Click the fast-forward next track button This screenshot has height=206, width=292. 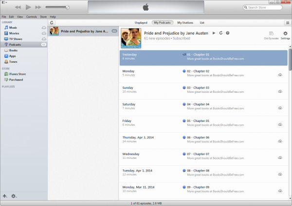pyautogui.click(x=38, y=7)
